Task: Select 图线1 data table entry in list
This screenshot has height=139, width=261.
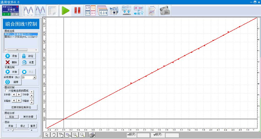Action: tap(21, 34)
